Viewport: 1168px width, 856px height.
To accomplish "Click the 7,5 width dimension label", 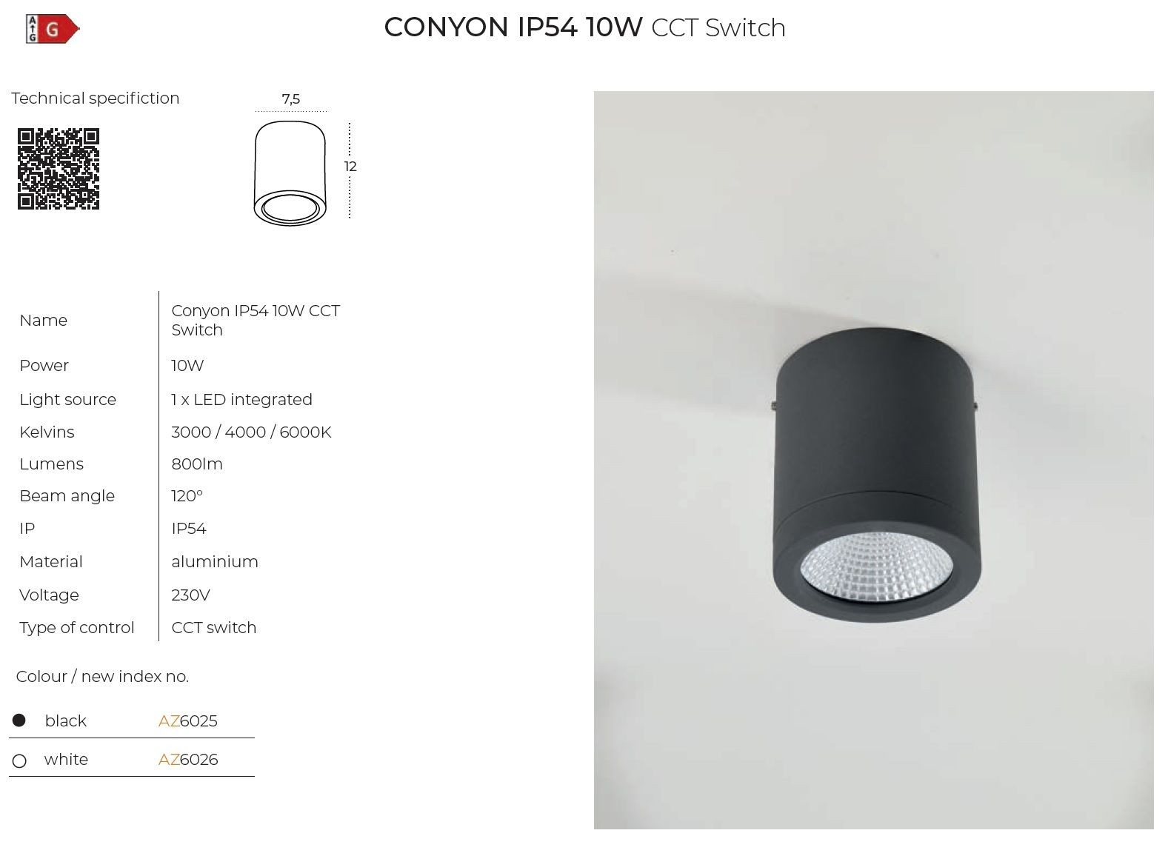I will [x=291, y=98].
